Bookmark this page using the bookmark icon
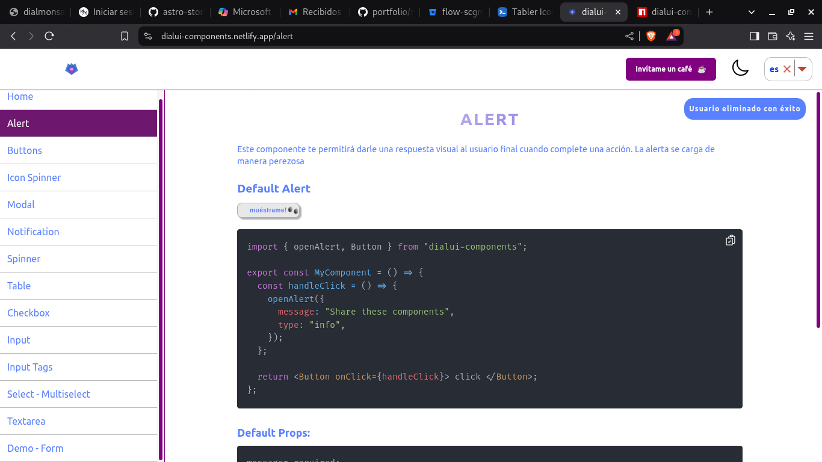 pos(125,36)
